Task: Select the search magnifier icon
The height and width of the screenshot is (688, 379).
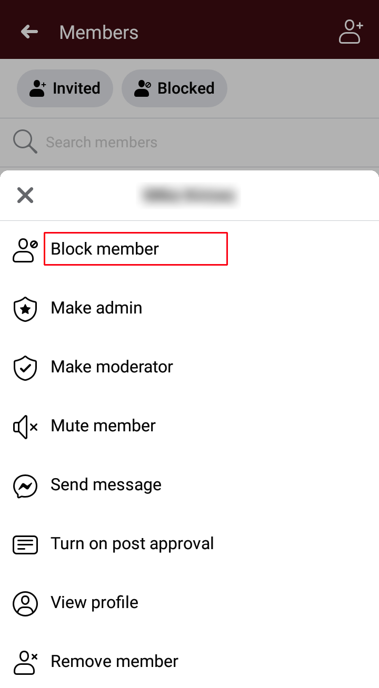Action: point(24,141)
